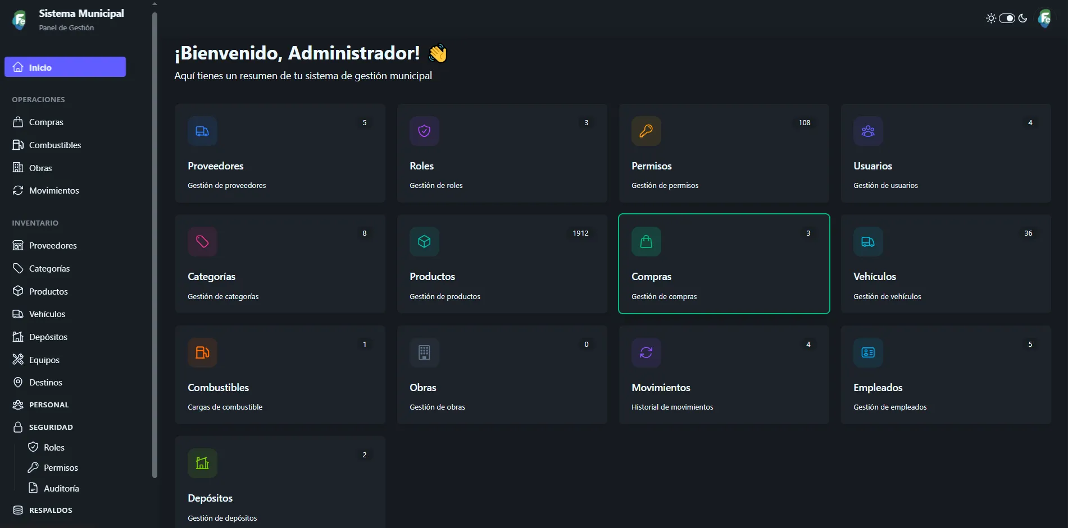Open the user avatar in top right
1068x528 pixels.
[x=1044, y=19]
